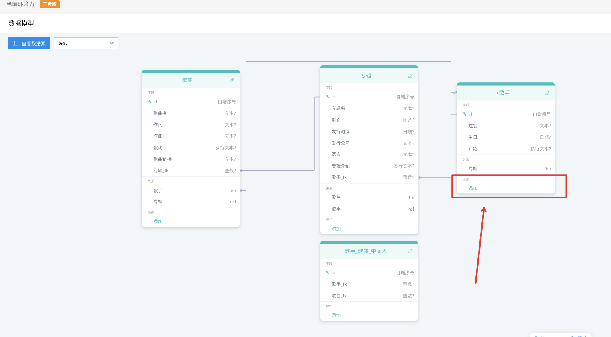Click the 开发版 environment badge
Image resolution: width=611 pixels, height=337 pixels.
[50, 4]
